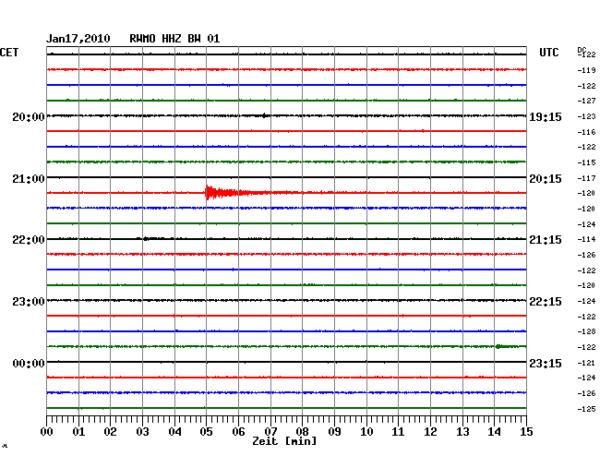
Task: Click the Zeit [min] axis title
Action: [x=284, y=441]
